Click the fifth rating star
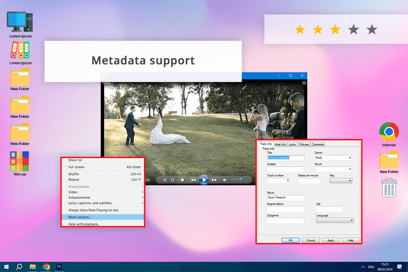Image resolution: width=408 pixels, height=272 pixels. coord(371,29)
